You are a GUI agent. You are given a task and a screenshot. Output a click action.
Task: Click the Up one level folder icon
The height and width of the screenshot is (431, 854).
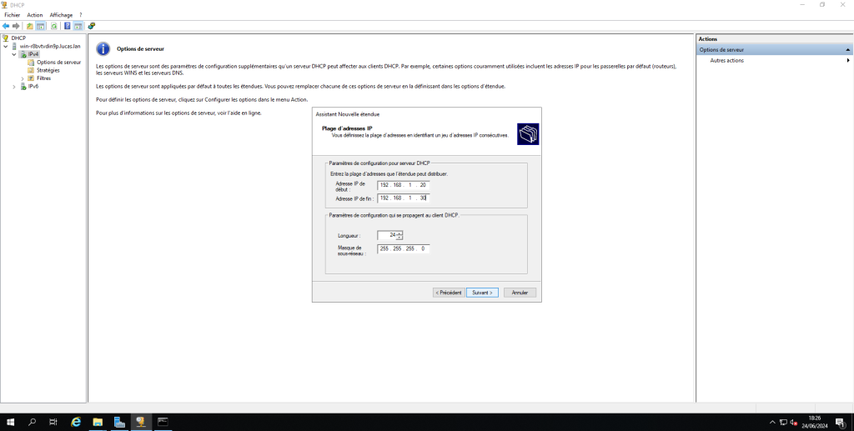[x=30, y=26]
